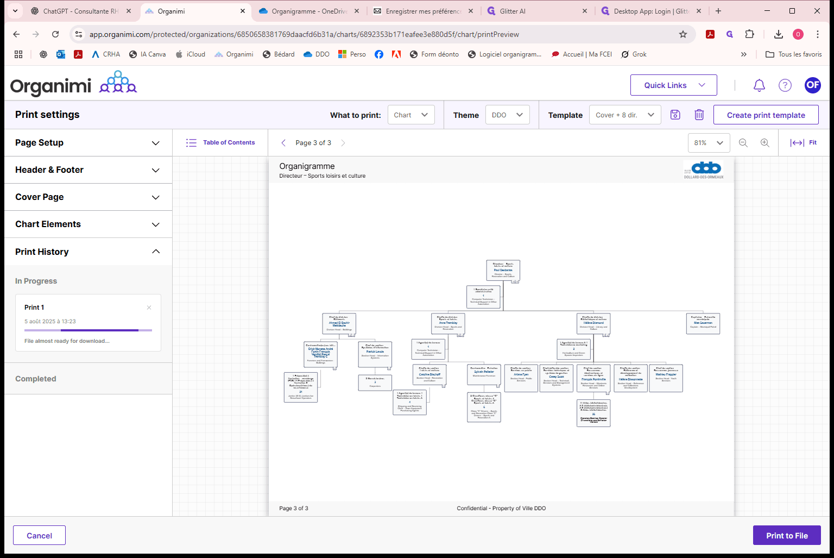Dismiss the Print 1 job
This screenshot has height=558, width=834.
click(149, 308)
